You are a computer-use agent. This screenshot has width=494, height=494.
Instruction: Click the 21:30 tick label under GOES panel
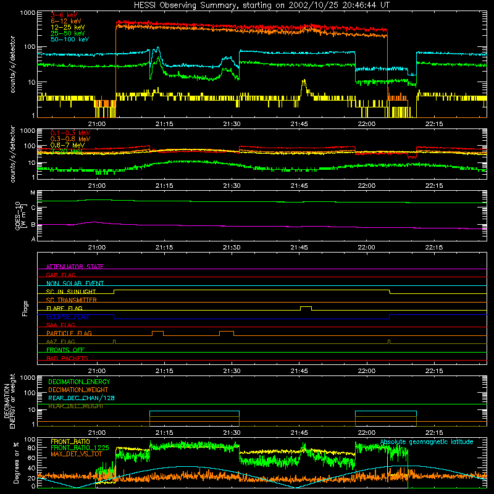click(232, 248)
